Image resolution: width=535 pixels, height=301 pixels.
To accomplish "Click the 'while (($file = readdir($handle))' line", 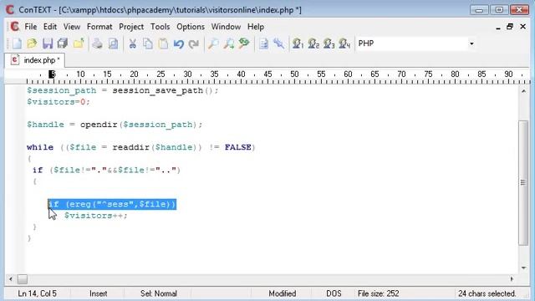I will point(141,147).
